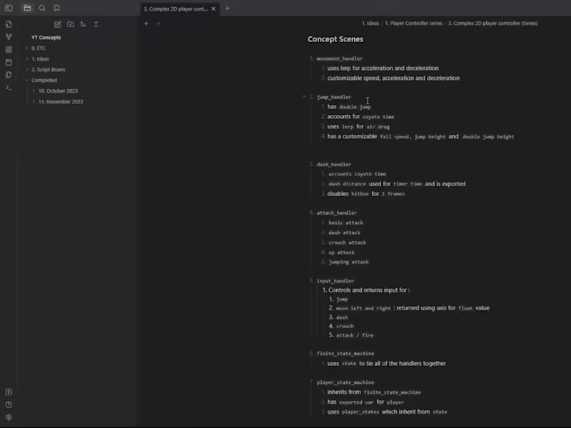The height and width of the screenshot is (428, 571).
Task: Open the daily note calendar icon
Action: point(9,62)
